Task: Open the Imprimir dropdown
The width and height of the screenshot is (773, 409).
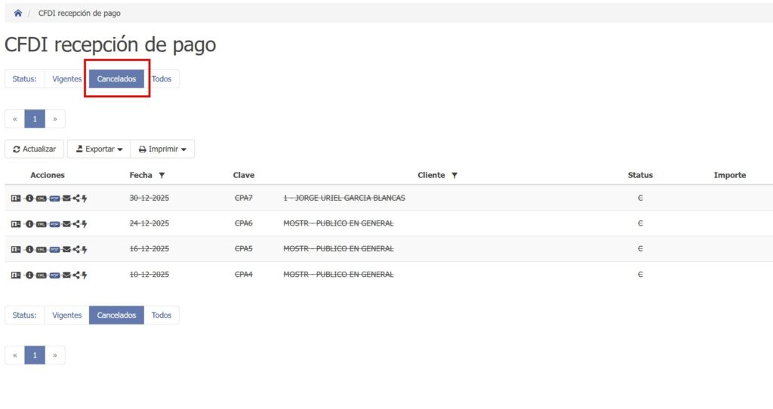Action: pos(162,149)
